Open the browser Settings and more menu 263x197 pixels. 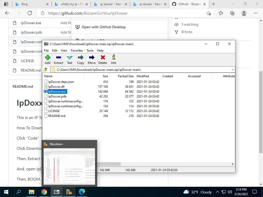click(256, 13)
